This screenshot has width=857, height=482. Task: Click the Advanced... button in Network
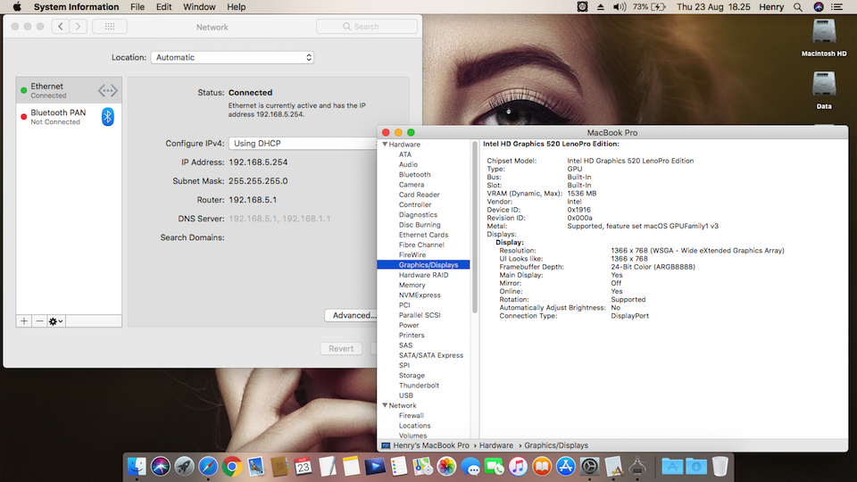(x=352, y=315)
